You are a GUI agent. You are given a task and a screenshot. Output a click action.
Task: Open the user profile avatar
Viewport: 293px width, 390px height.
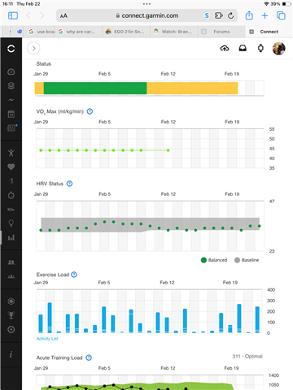(278, 49)
